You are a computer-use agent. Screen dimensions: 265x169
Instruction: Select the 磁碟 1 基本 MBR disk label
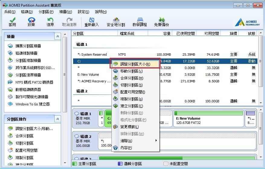coord(85,118)
